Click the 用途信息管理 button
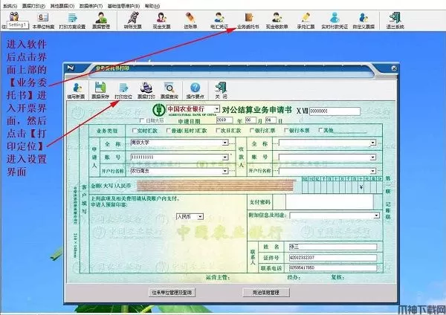Viewport: 446px width, 315px height. click(x=266, y=292)
